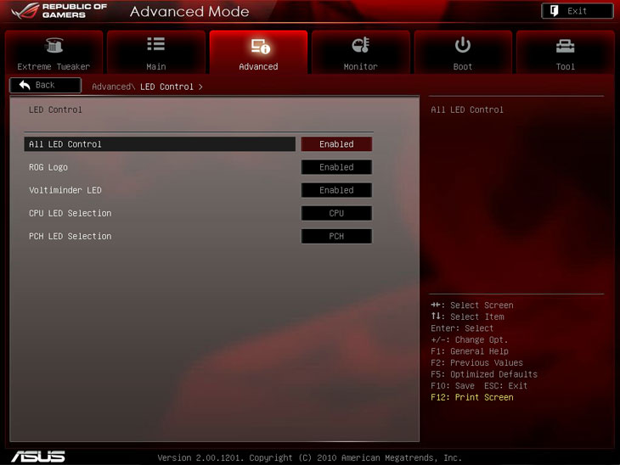620x465 pixels.
Task: Select the Voltiminder LED row label
Action: point(65,190)
